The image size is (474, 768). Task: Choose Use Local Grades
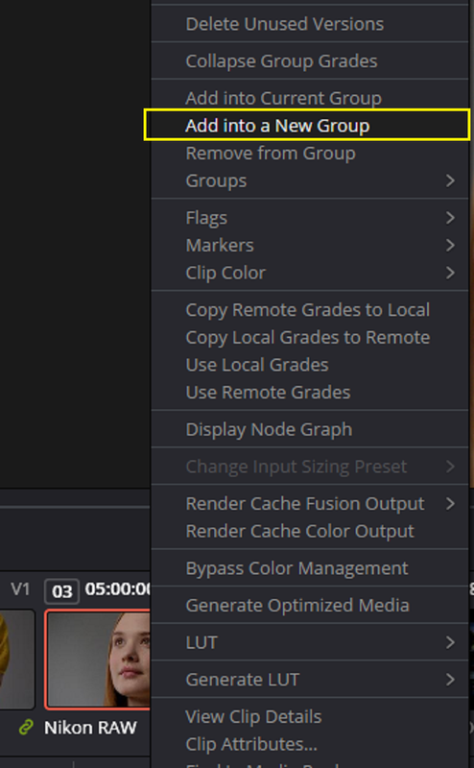coord(310,365)
